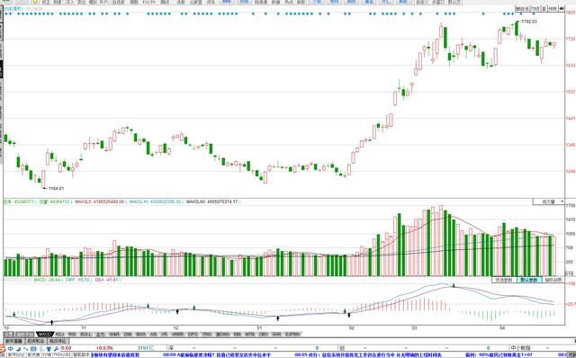Switch to the DPO indicator tab
The height and width of the screenshot is (358, 576).
tap(193, 334)
